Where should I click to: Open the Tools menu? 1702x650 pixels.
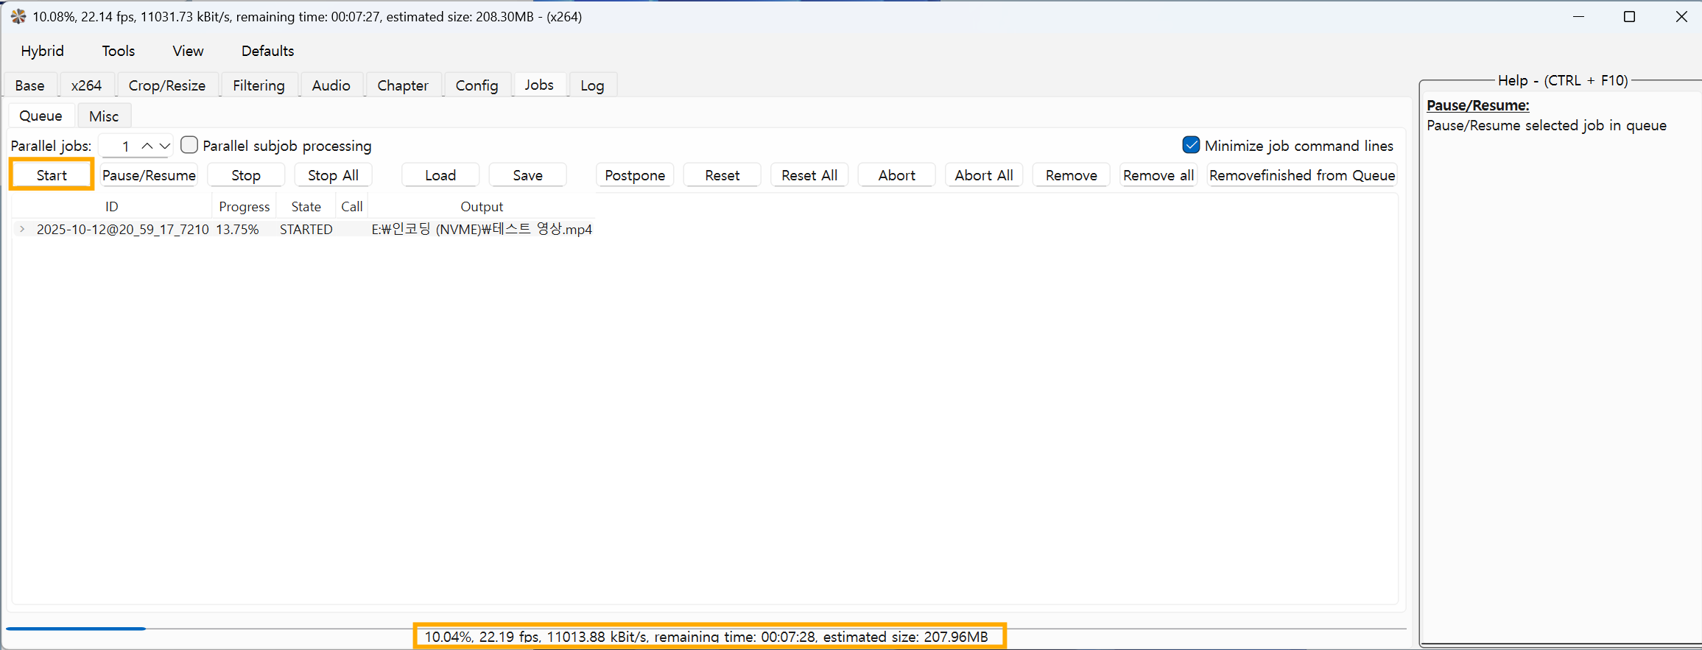(118, 51)
